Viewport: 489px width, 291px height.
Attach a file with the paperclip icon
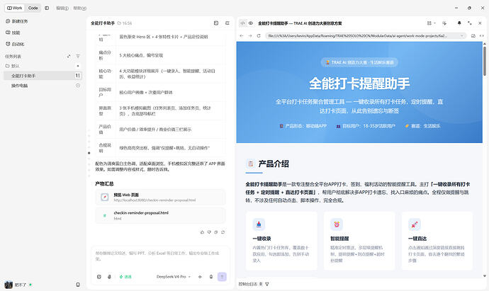(109, 277)
